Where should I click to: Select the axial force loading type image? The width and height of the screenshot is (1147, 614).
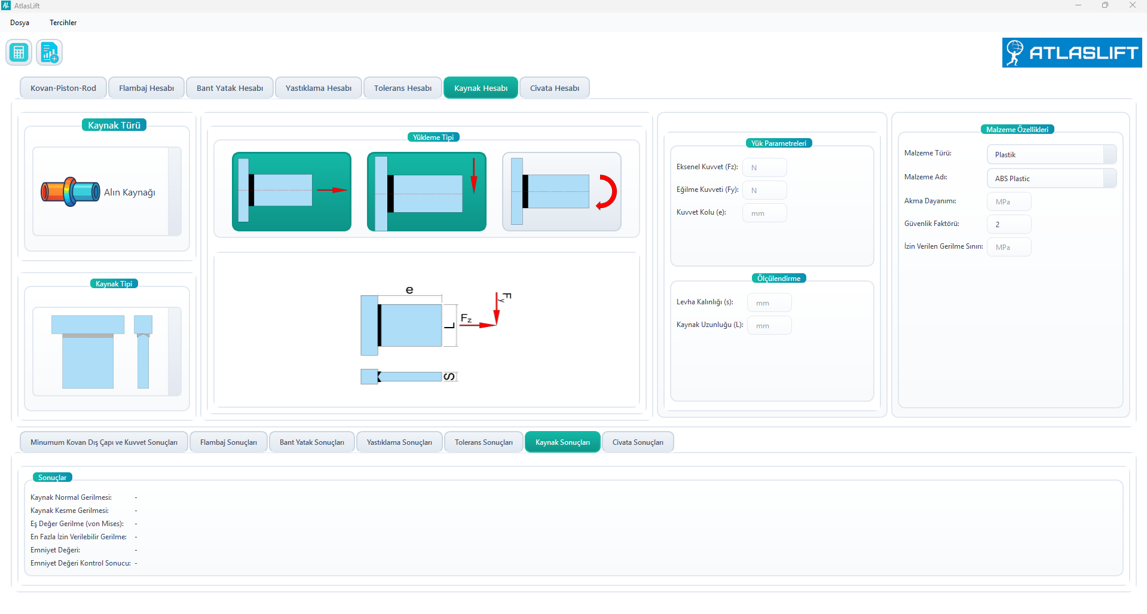pyautogui.click(x=292, y=191)
